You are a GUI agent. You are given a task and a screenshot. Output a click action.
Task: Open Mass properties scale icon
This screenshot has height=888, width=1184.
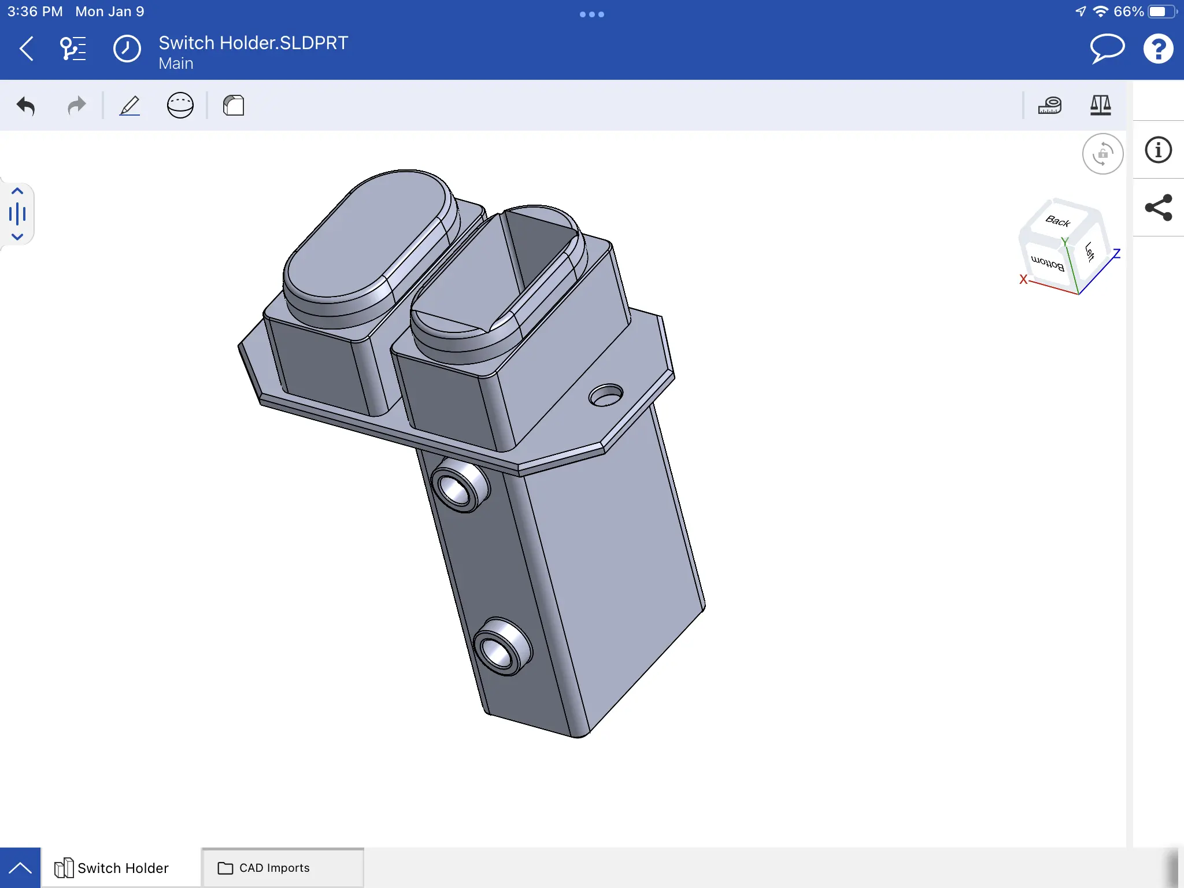[1101, 106]
